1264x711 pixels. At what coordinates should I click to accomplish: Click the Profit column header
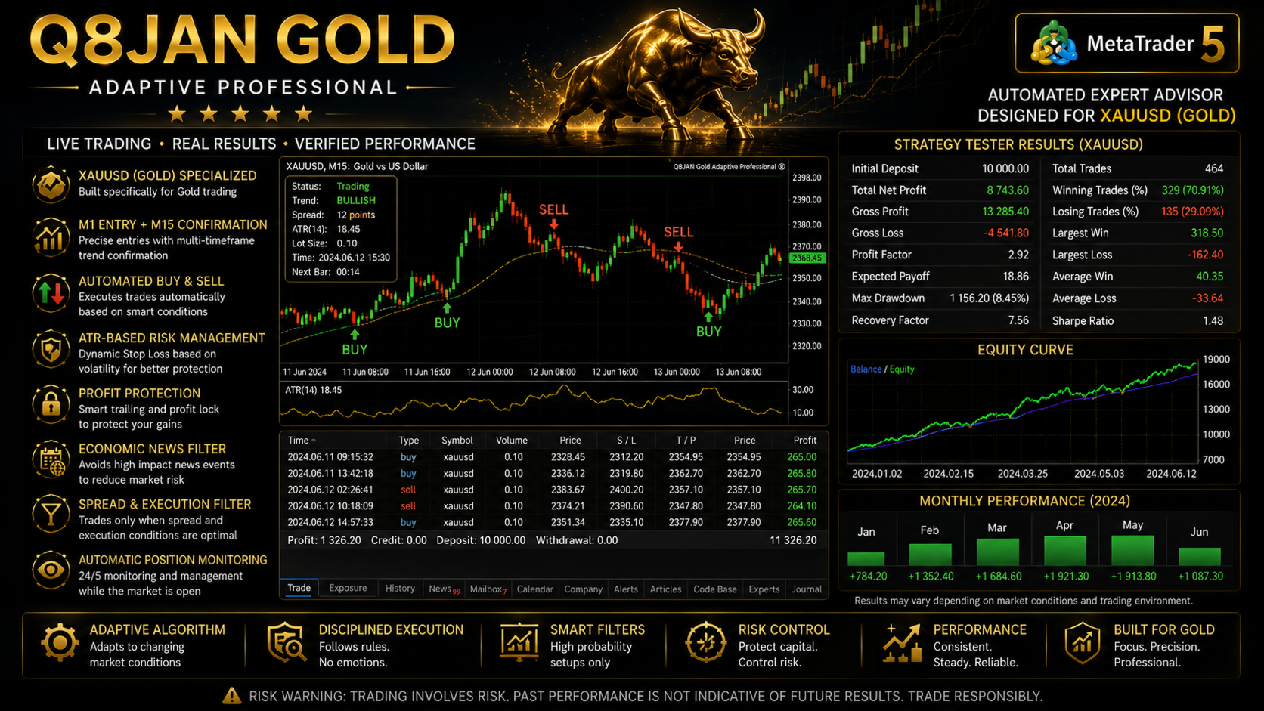[x=805, y=440]
